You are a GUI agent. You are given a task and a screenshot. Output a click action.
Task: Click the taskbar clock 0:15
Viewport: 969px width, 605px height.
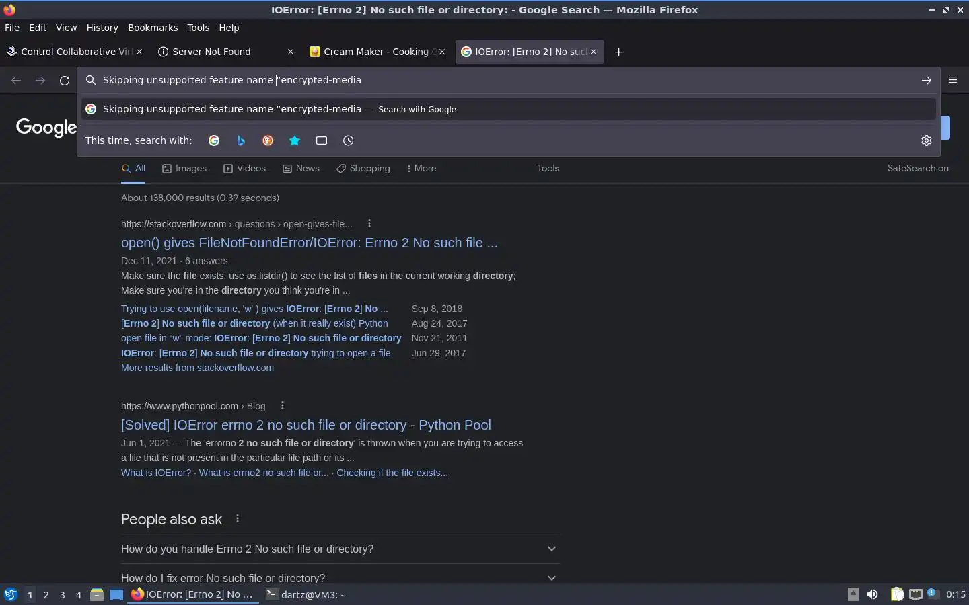tap(956, 594)
